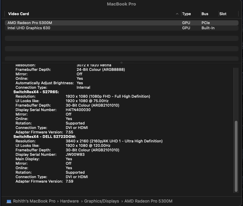
Task: Open Rohith's MacBook Pro in path bar
Action: point(34,201)
